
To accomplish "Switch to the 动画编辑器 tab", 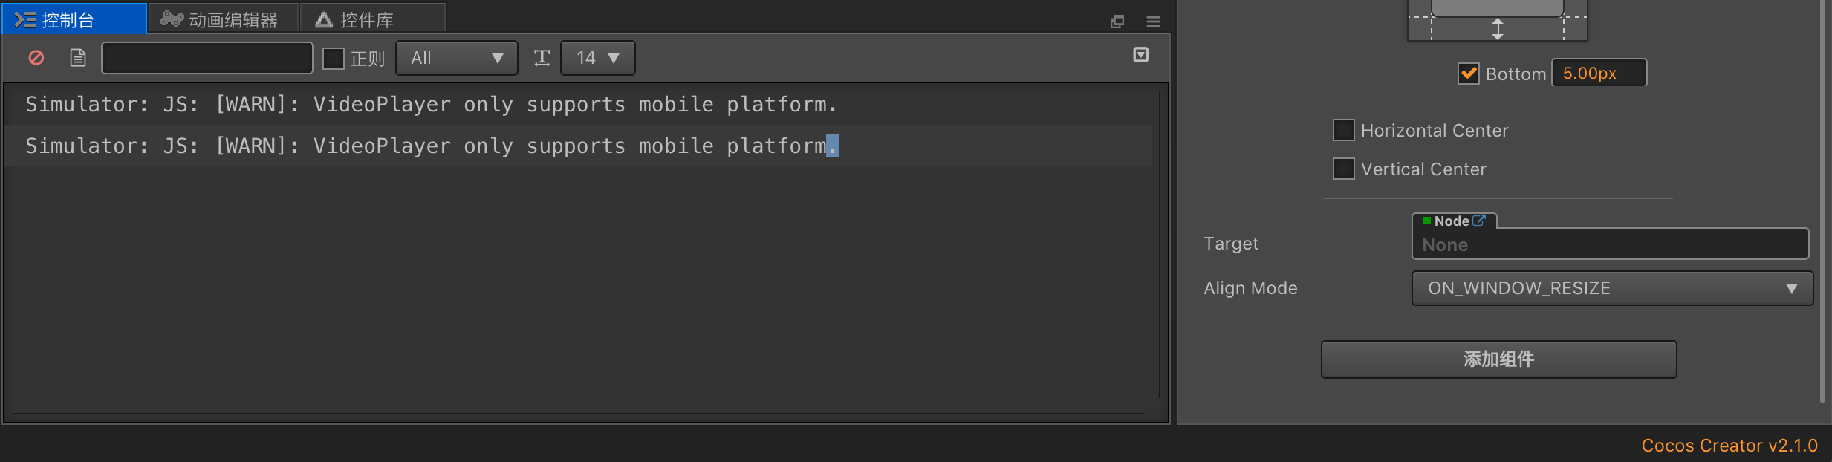I will click(223, 20).
